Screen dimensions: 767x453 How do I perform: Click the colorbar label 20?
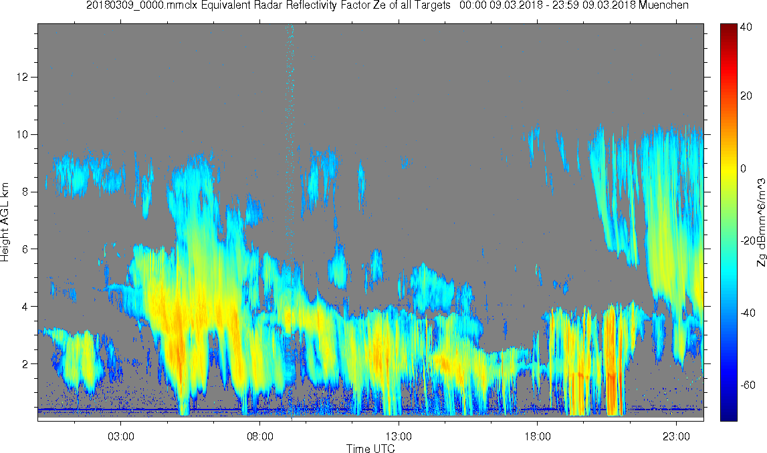point(746,96)
